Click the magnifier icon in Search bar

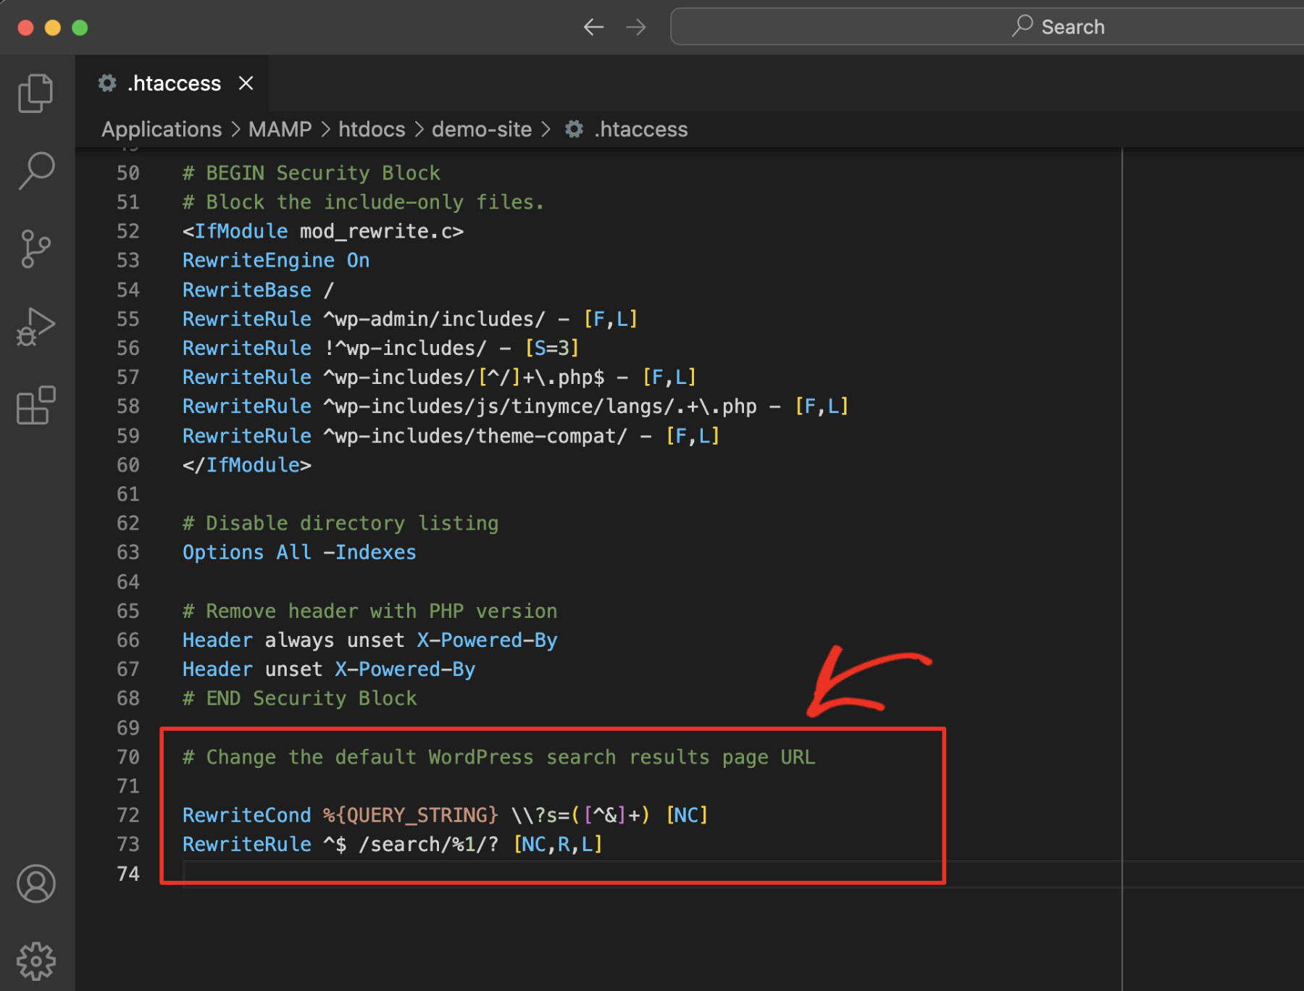click(x=1022, y=26)
